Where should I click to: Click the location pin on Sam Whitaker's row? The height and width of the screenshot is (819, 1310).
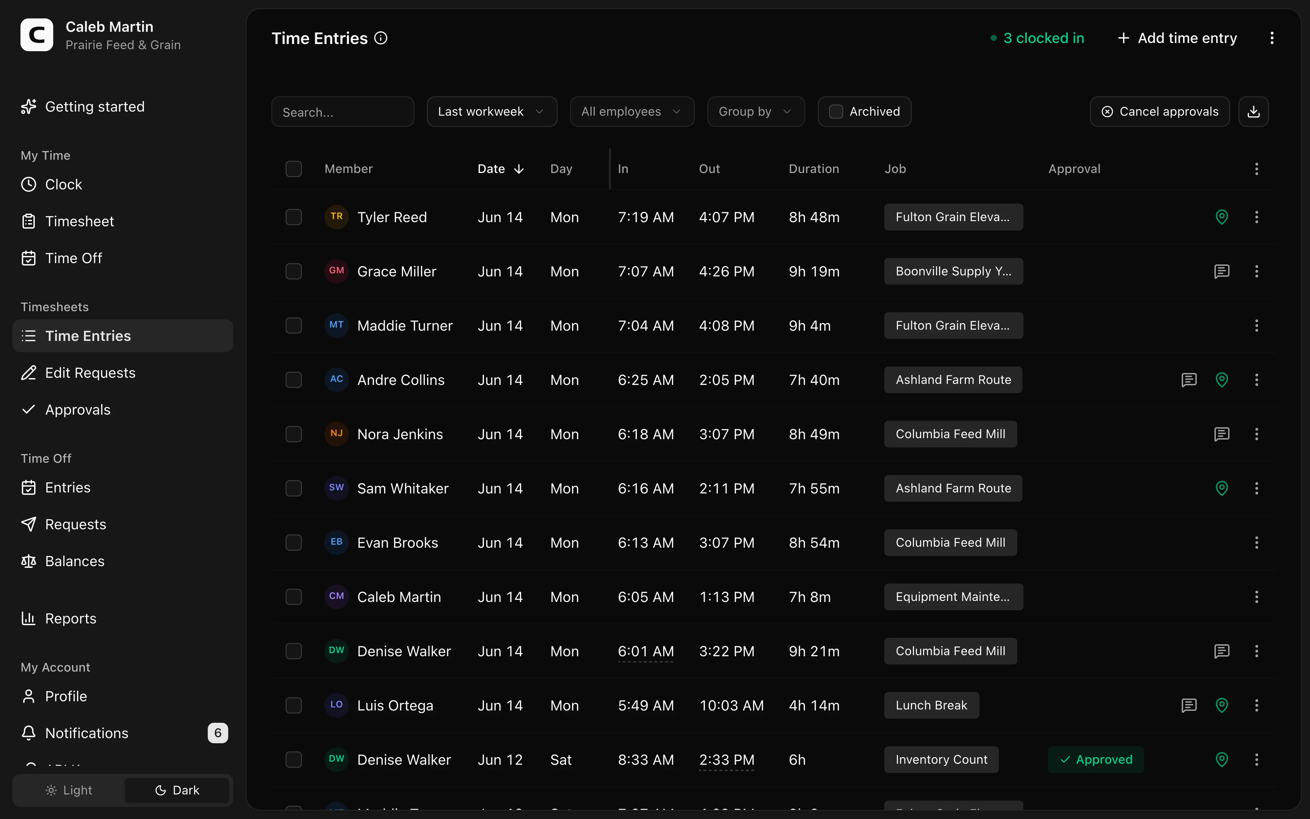coord(1221,488)
